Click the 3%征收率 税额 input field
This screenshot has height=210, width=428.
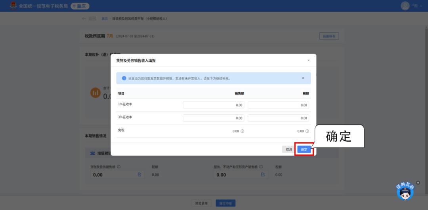point(278,118)
